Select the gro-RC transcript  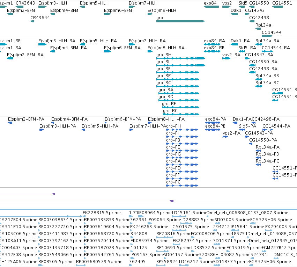[181, 114]
